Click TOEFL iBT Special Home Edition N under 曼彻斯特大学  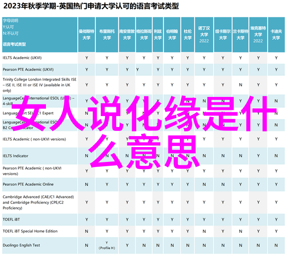(87, 231)
